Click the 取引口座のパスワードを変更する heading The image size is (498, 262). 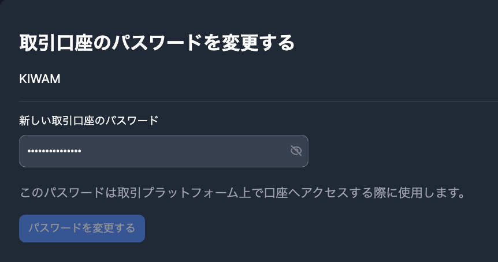point(157,44)
